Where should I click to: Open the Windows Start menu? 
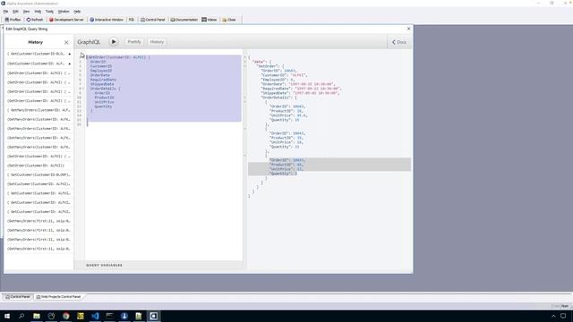(x=7, y=316)
